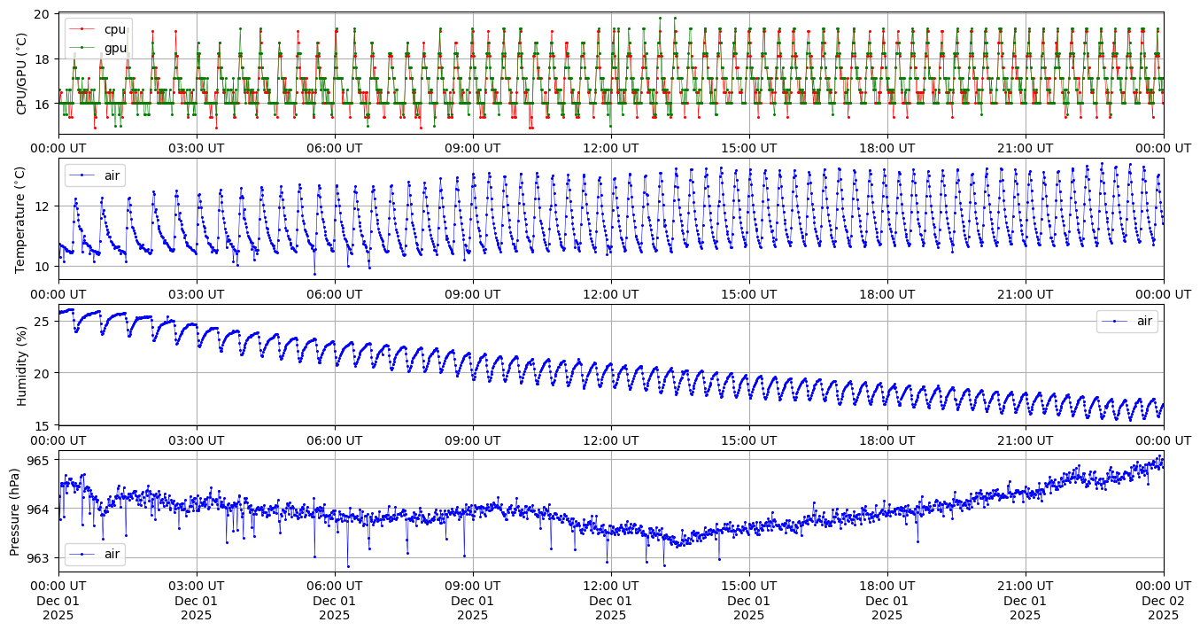
Task: Click 18:00 UT tick under Temperature plot
Action: (x=886, y=293)
